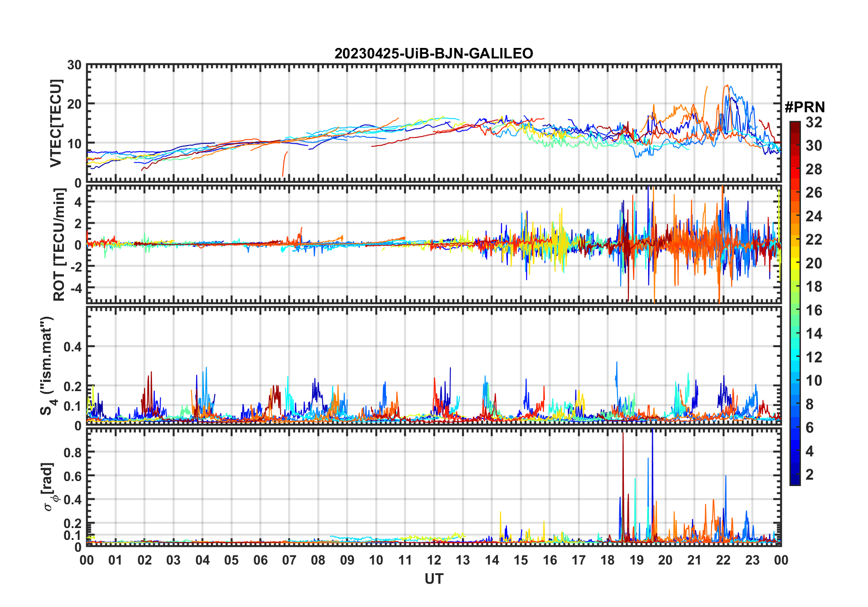This screenshot has height=607, width=868.
Task: Select the "24" tick on the PRN colorbar
Action: point(814,216)
